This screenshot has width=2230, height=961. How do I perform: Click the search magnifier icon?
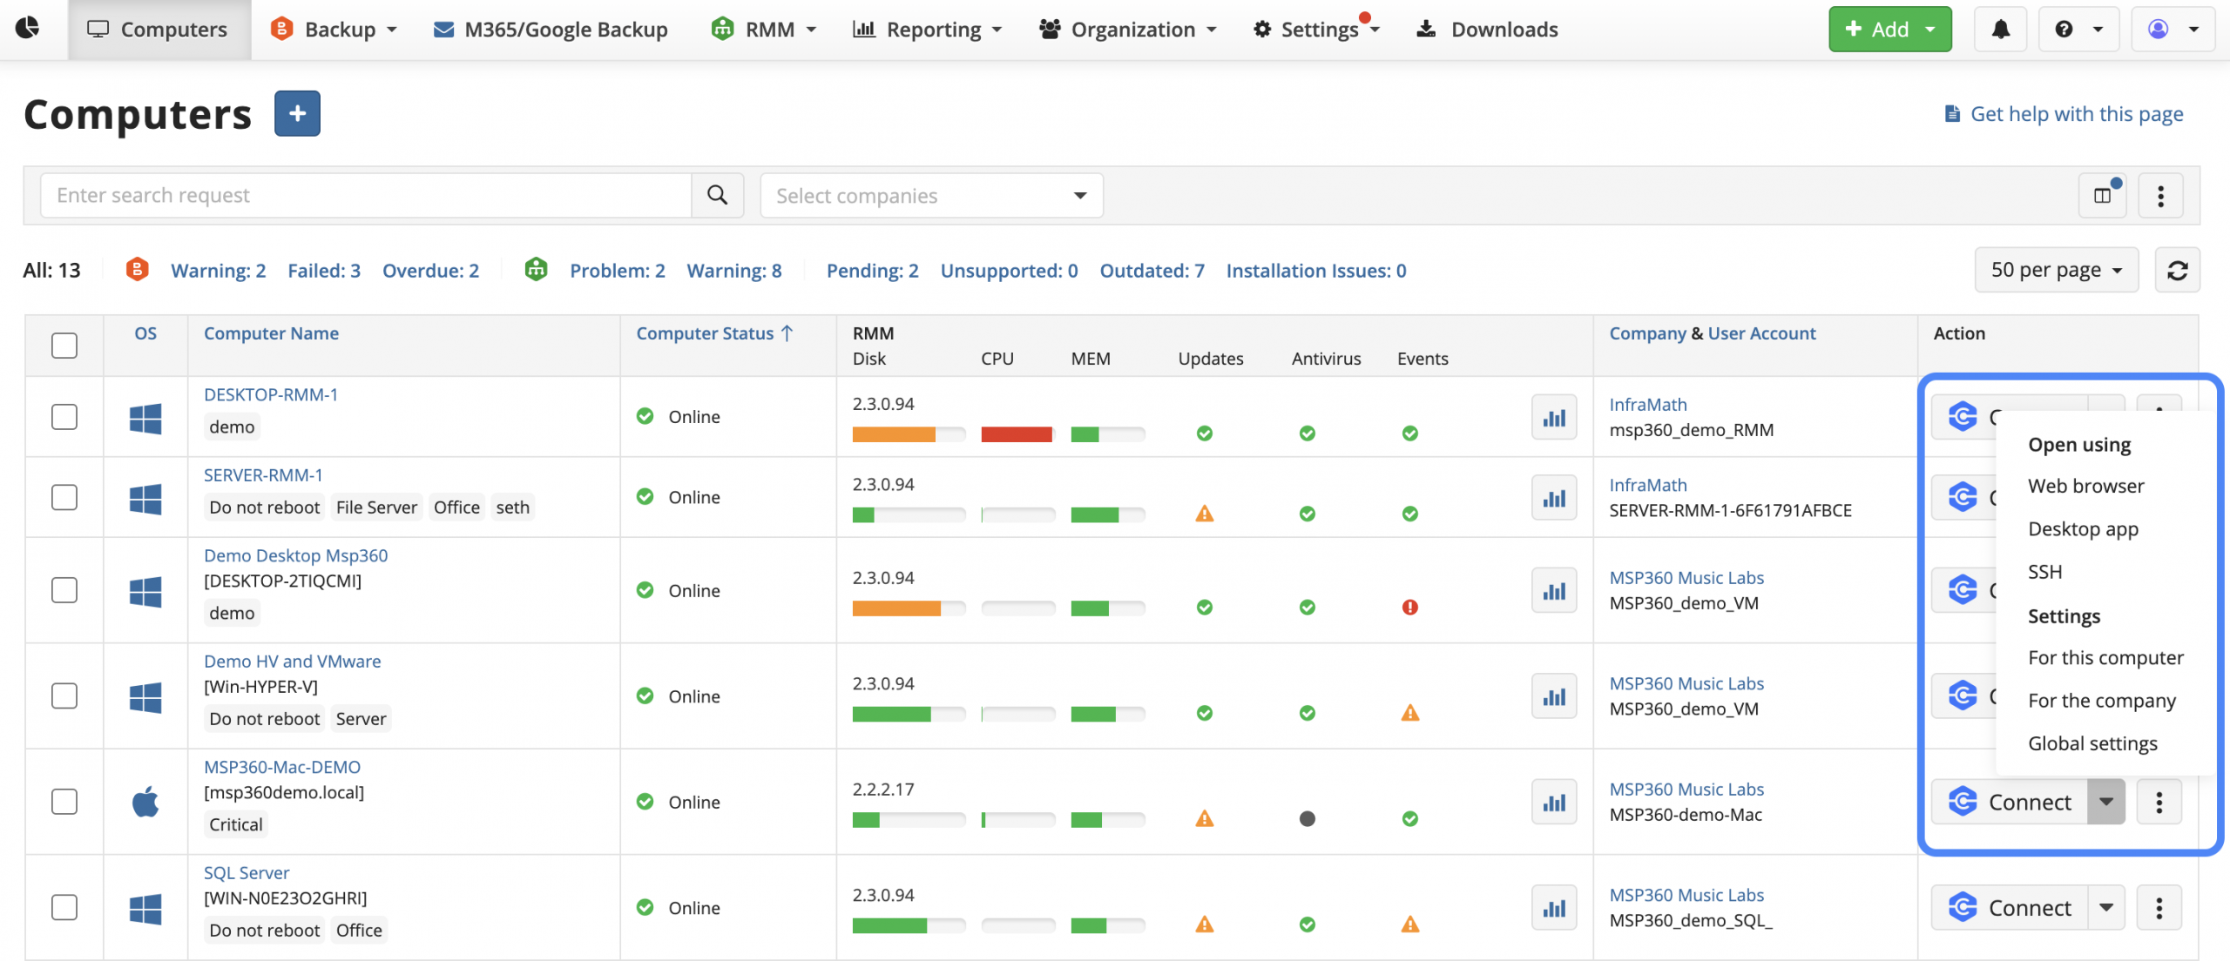pyautogui.click(x=717, y=195)
